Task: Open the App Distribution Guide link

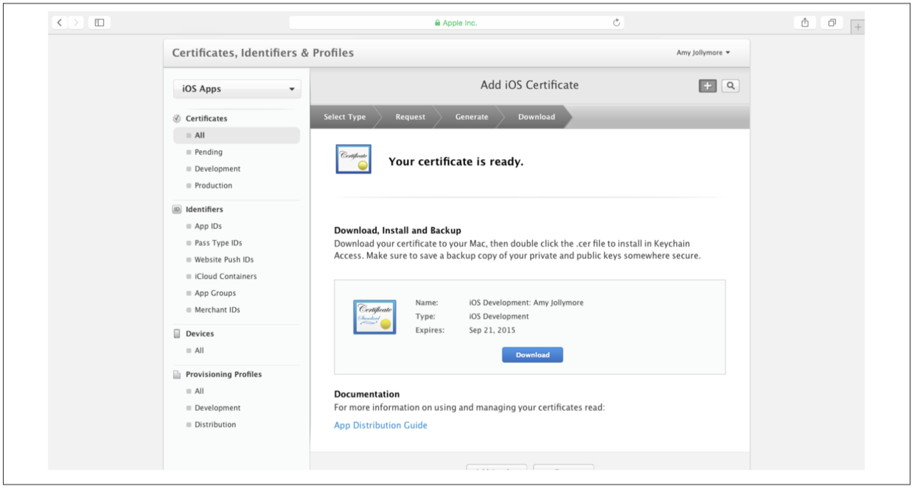Action: (380, 426)
